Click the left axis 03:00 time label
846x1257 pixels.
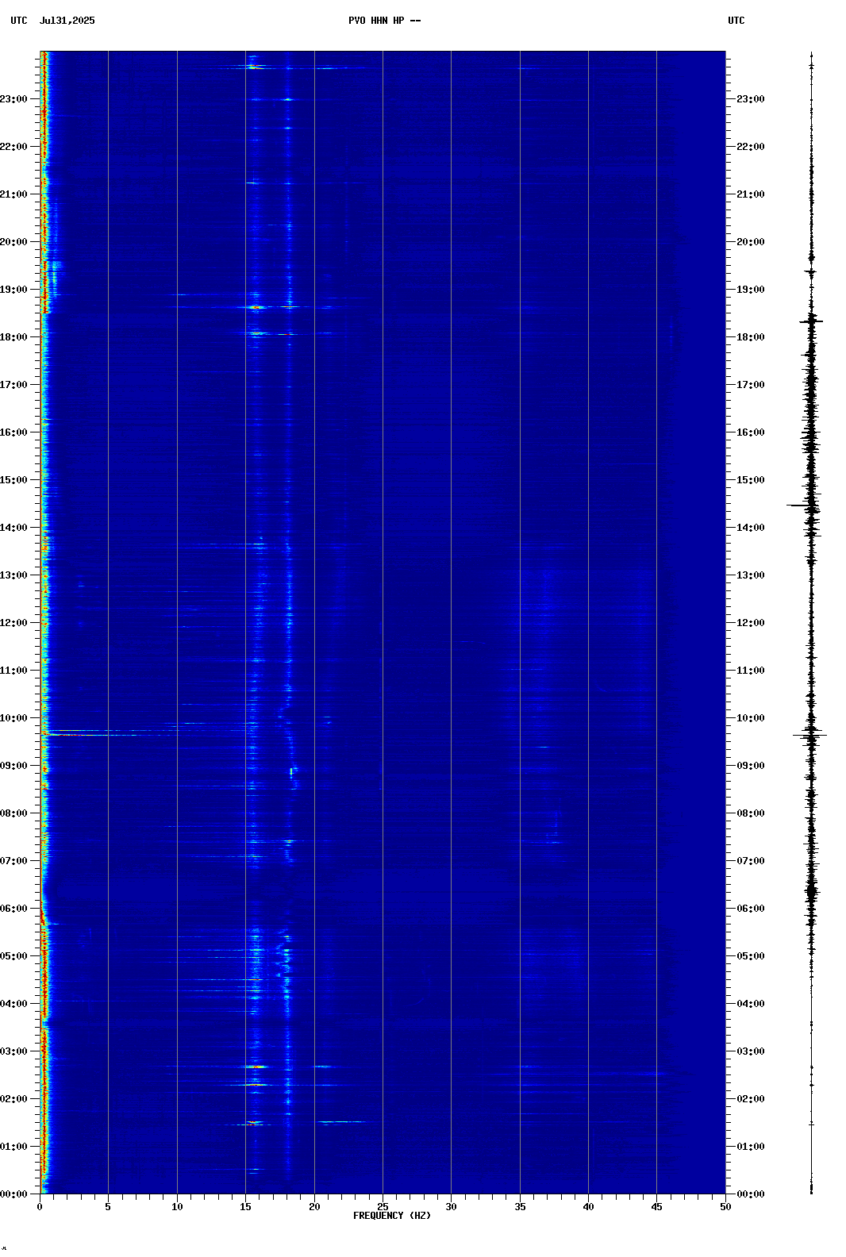[13, 1051]
